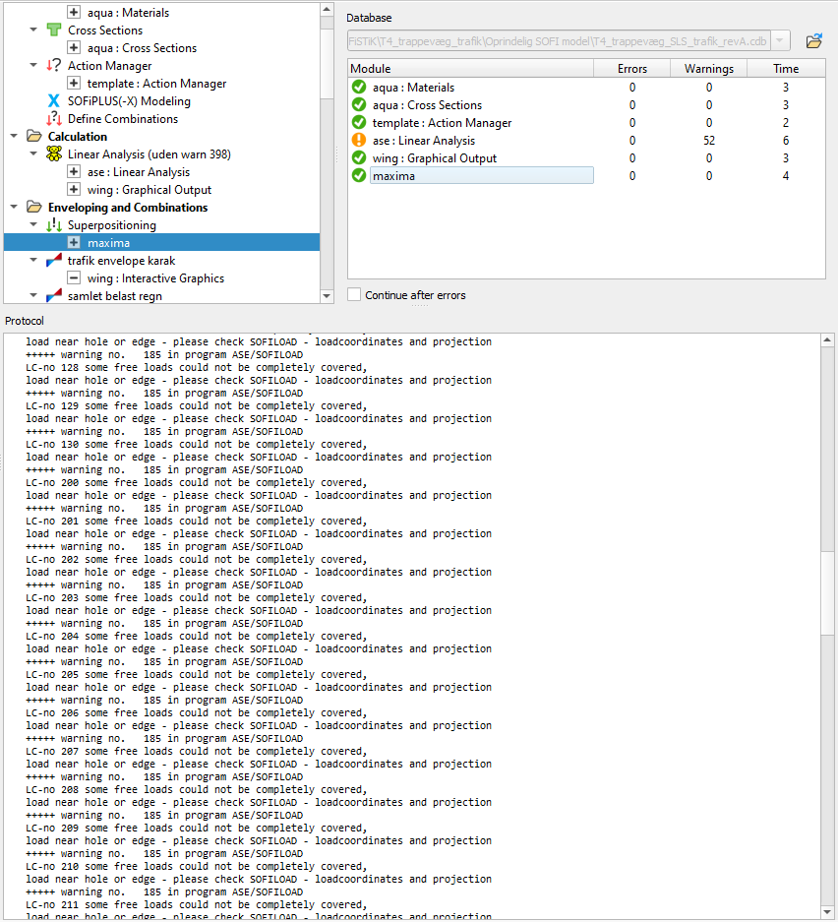Click the Protocol vertical scrollbar thumb
The image size is (838, 922).
tap(827, 594)
